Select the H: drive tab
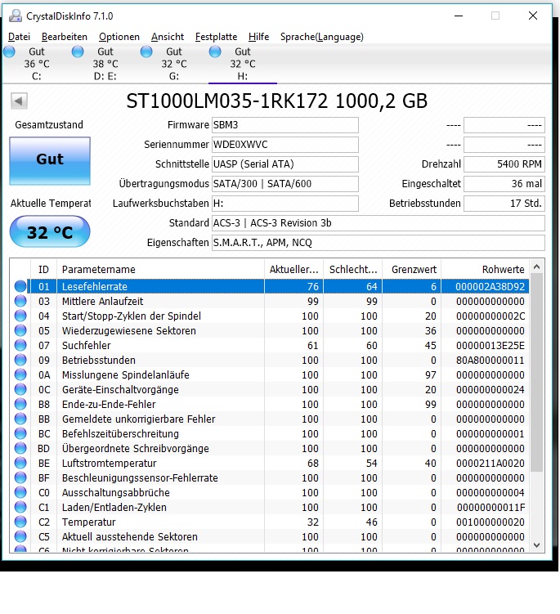This screenshot has width=560, height=614. (x=243, y=64)
